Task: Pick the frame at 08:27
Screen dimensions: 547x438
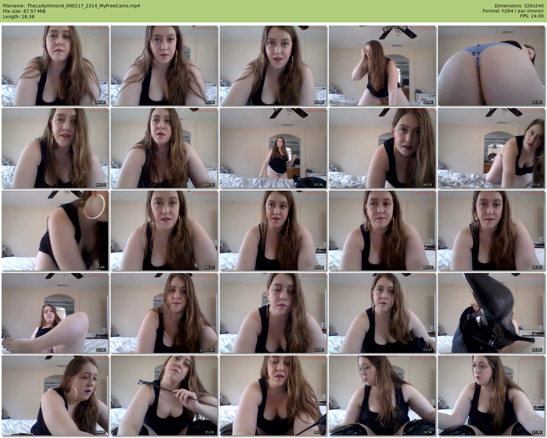Action: pos(164,231)
